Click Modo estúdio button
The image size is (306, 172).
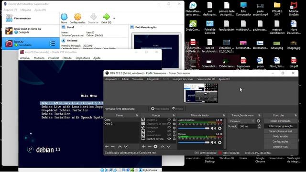coord(281,136)
